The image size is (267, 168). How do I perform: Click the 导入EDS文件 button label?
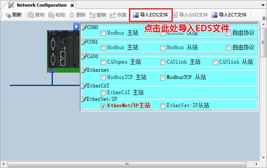[x=154, y=15]
